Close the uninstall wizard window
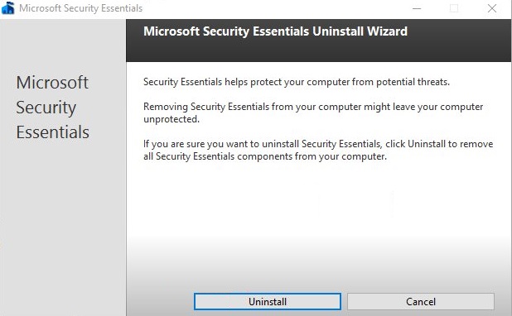 point(492,8)
